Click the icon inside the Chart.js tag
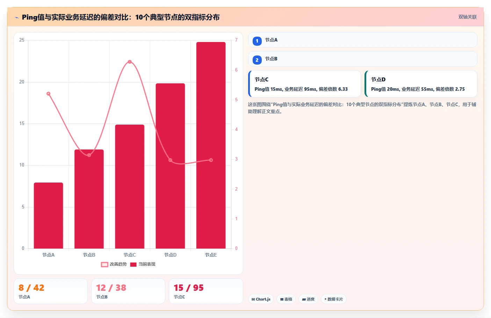Viewport: 491px width, 318px height. (253, 299)
